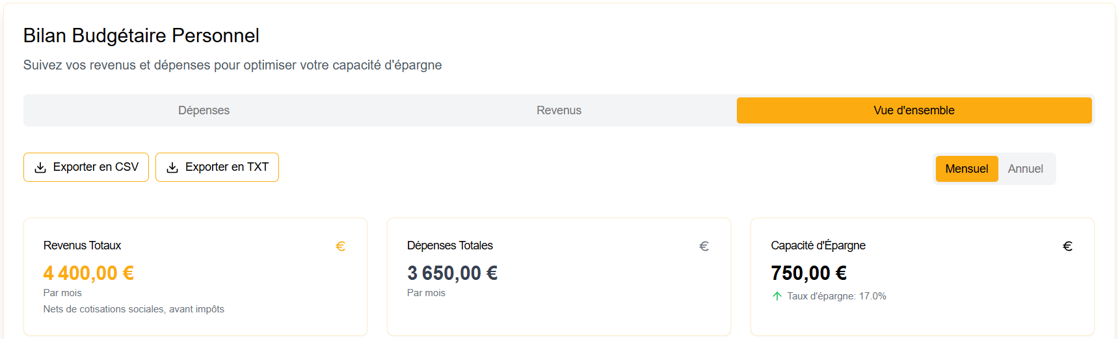Click the gray euro icon in Dépenses Totales
1118x339 pixels.
[704, 246]
